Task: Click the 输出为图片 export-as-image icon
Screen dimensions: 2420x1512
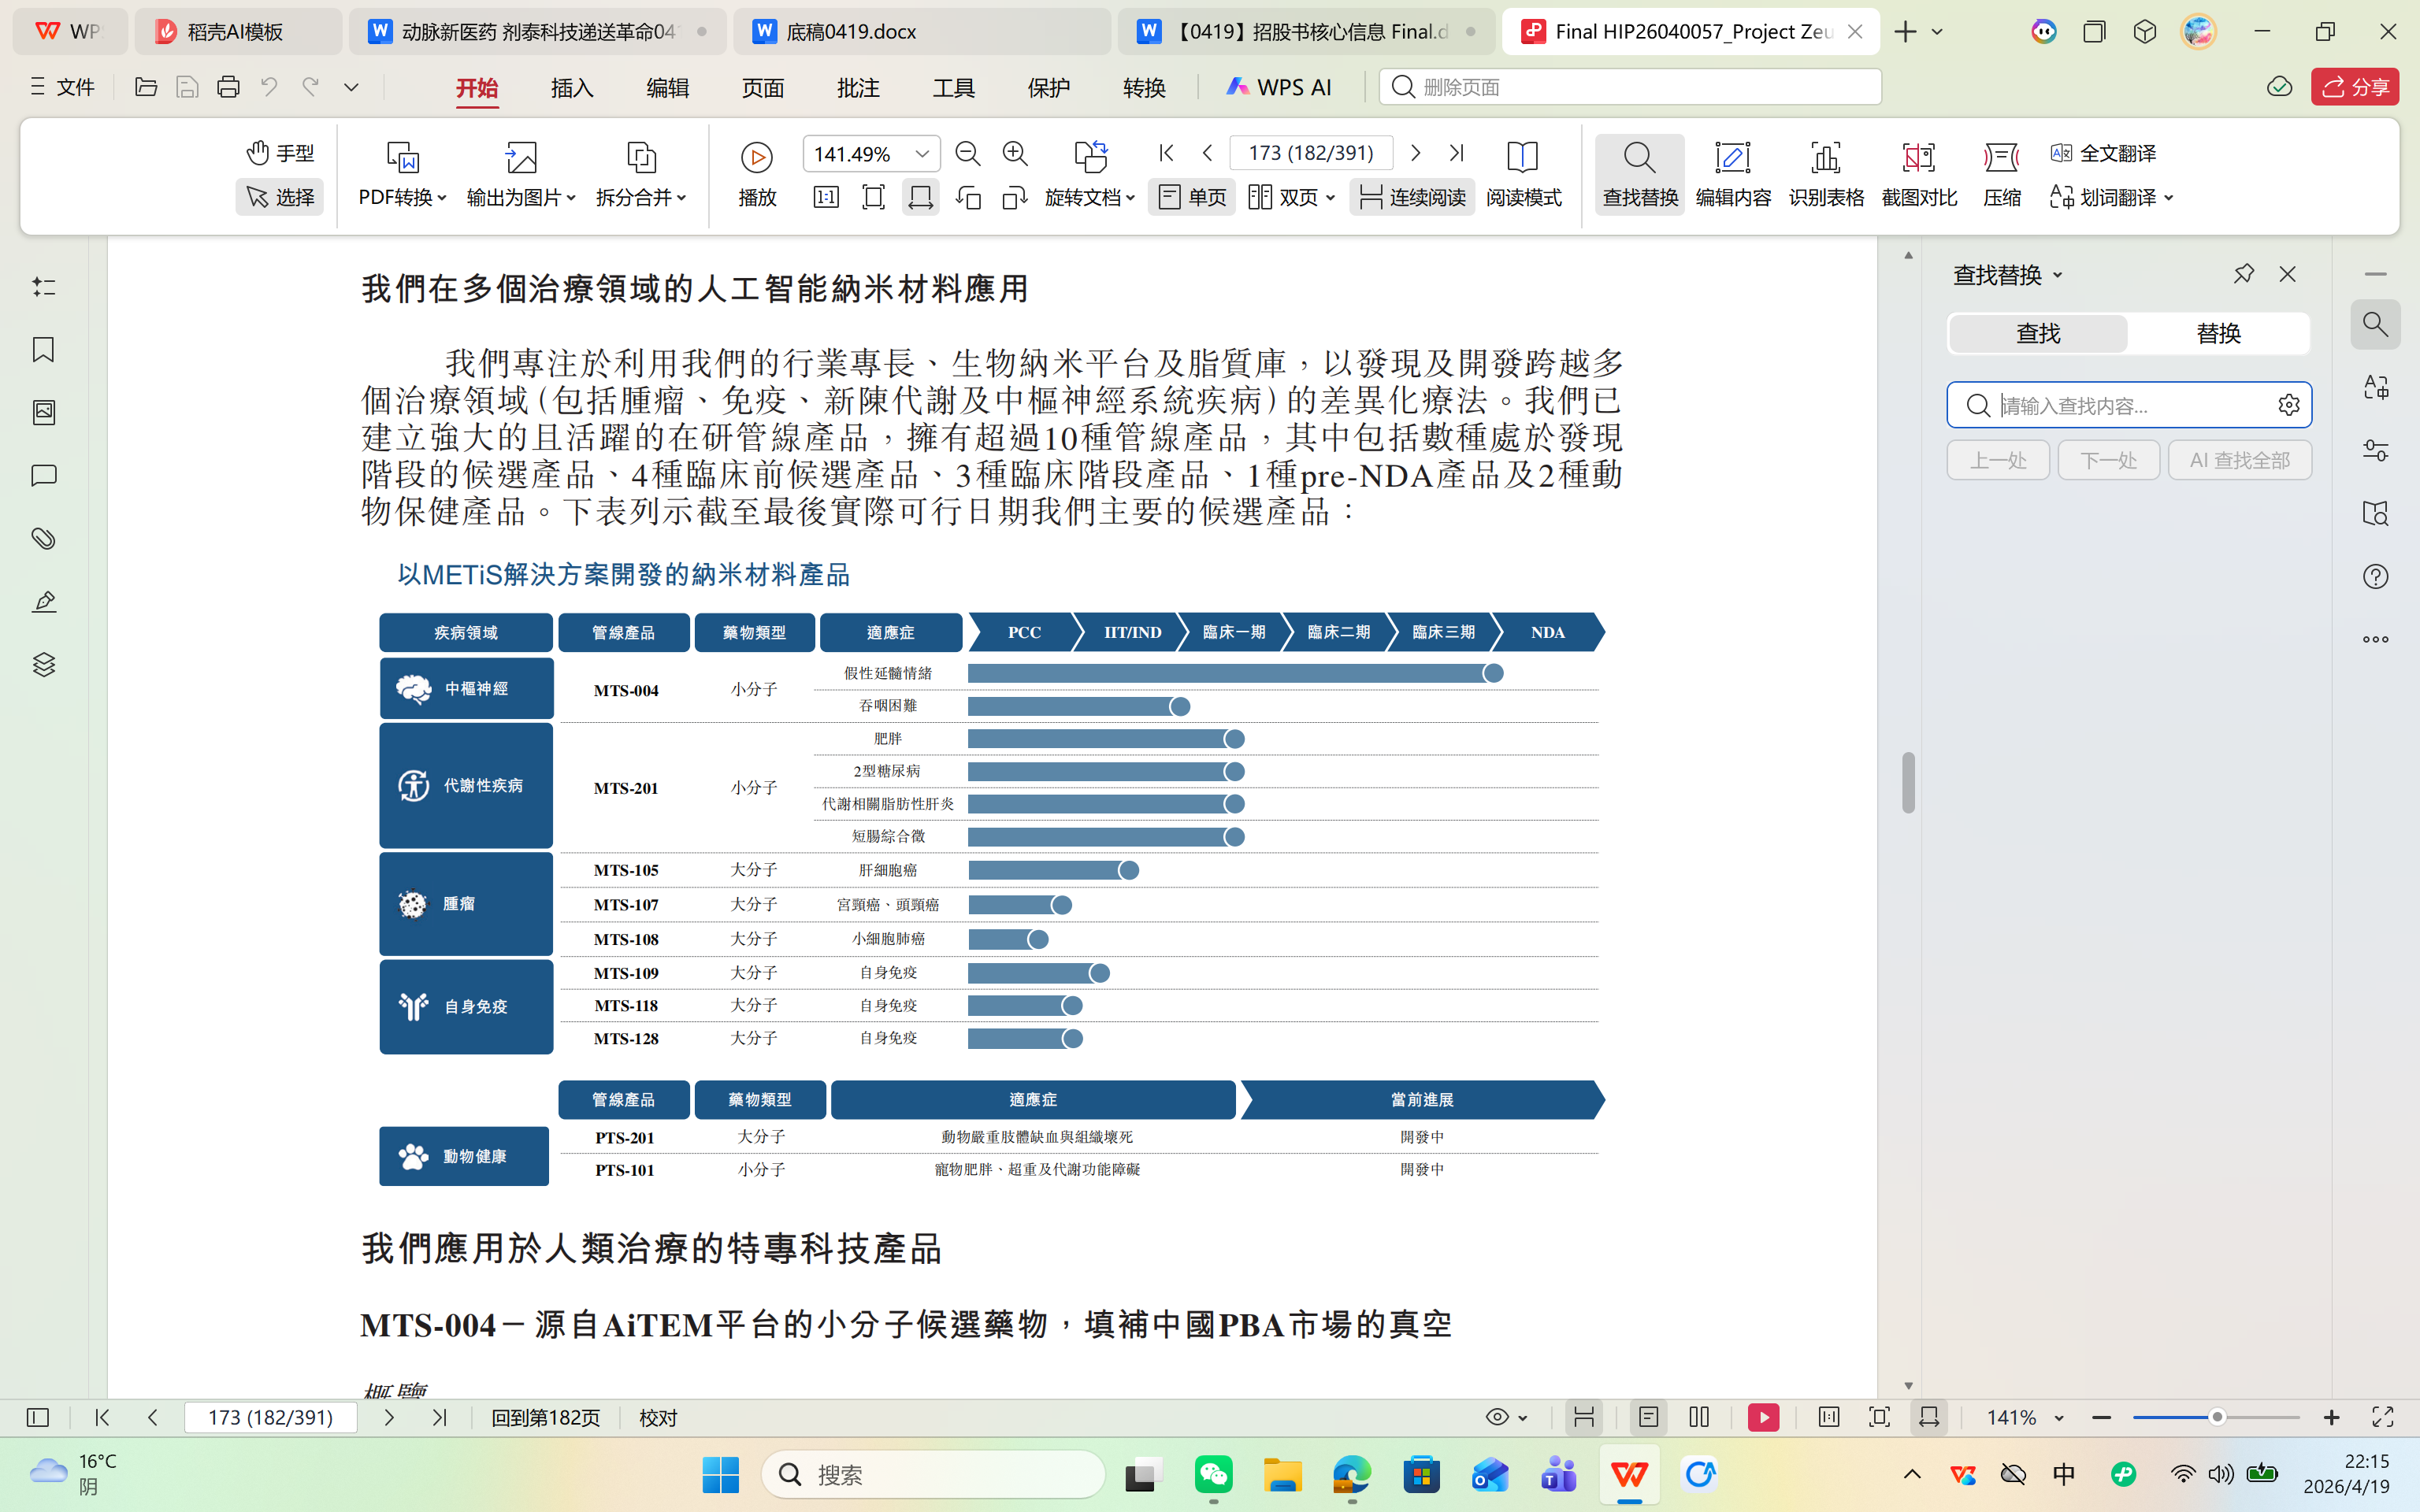Action: tap(519, 157)
